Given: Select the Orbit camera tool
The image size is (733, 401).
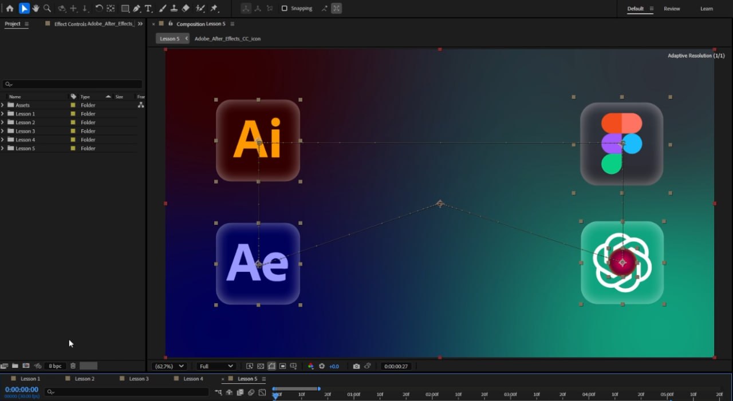Looking at the screenshot, I should pyautogui.click(x=62, y=9).
